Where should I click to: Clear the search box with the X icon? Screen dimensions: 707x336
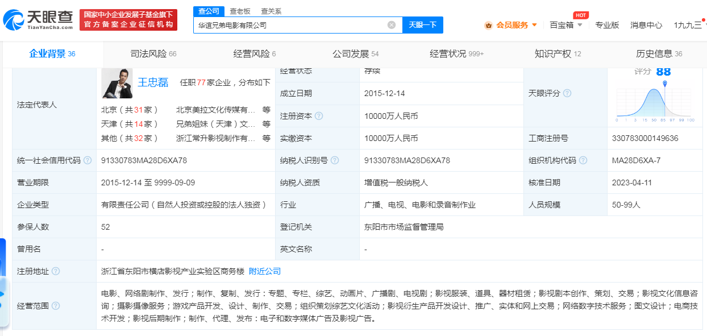pyautogui.click(x=392, y=25)
